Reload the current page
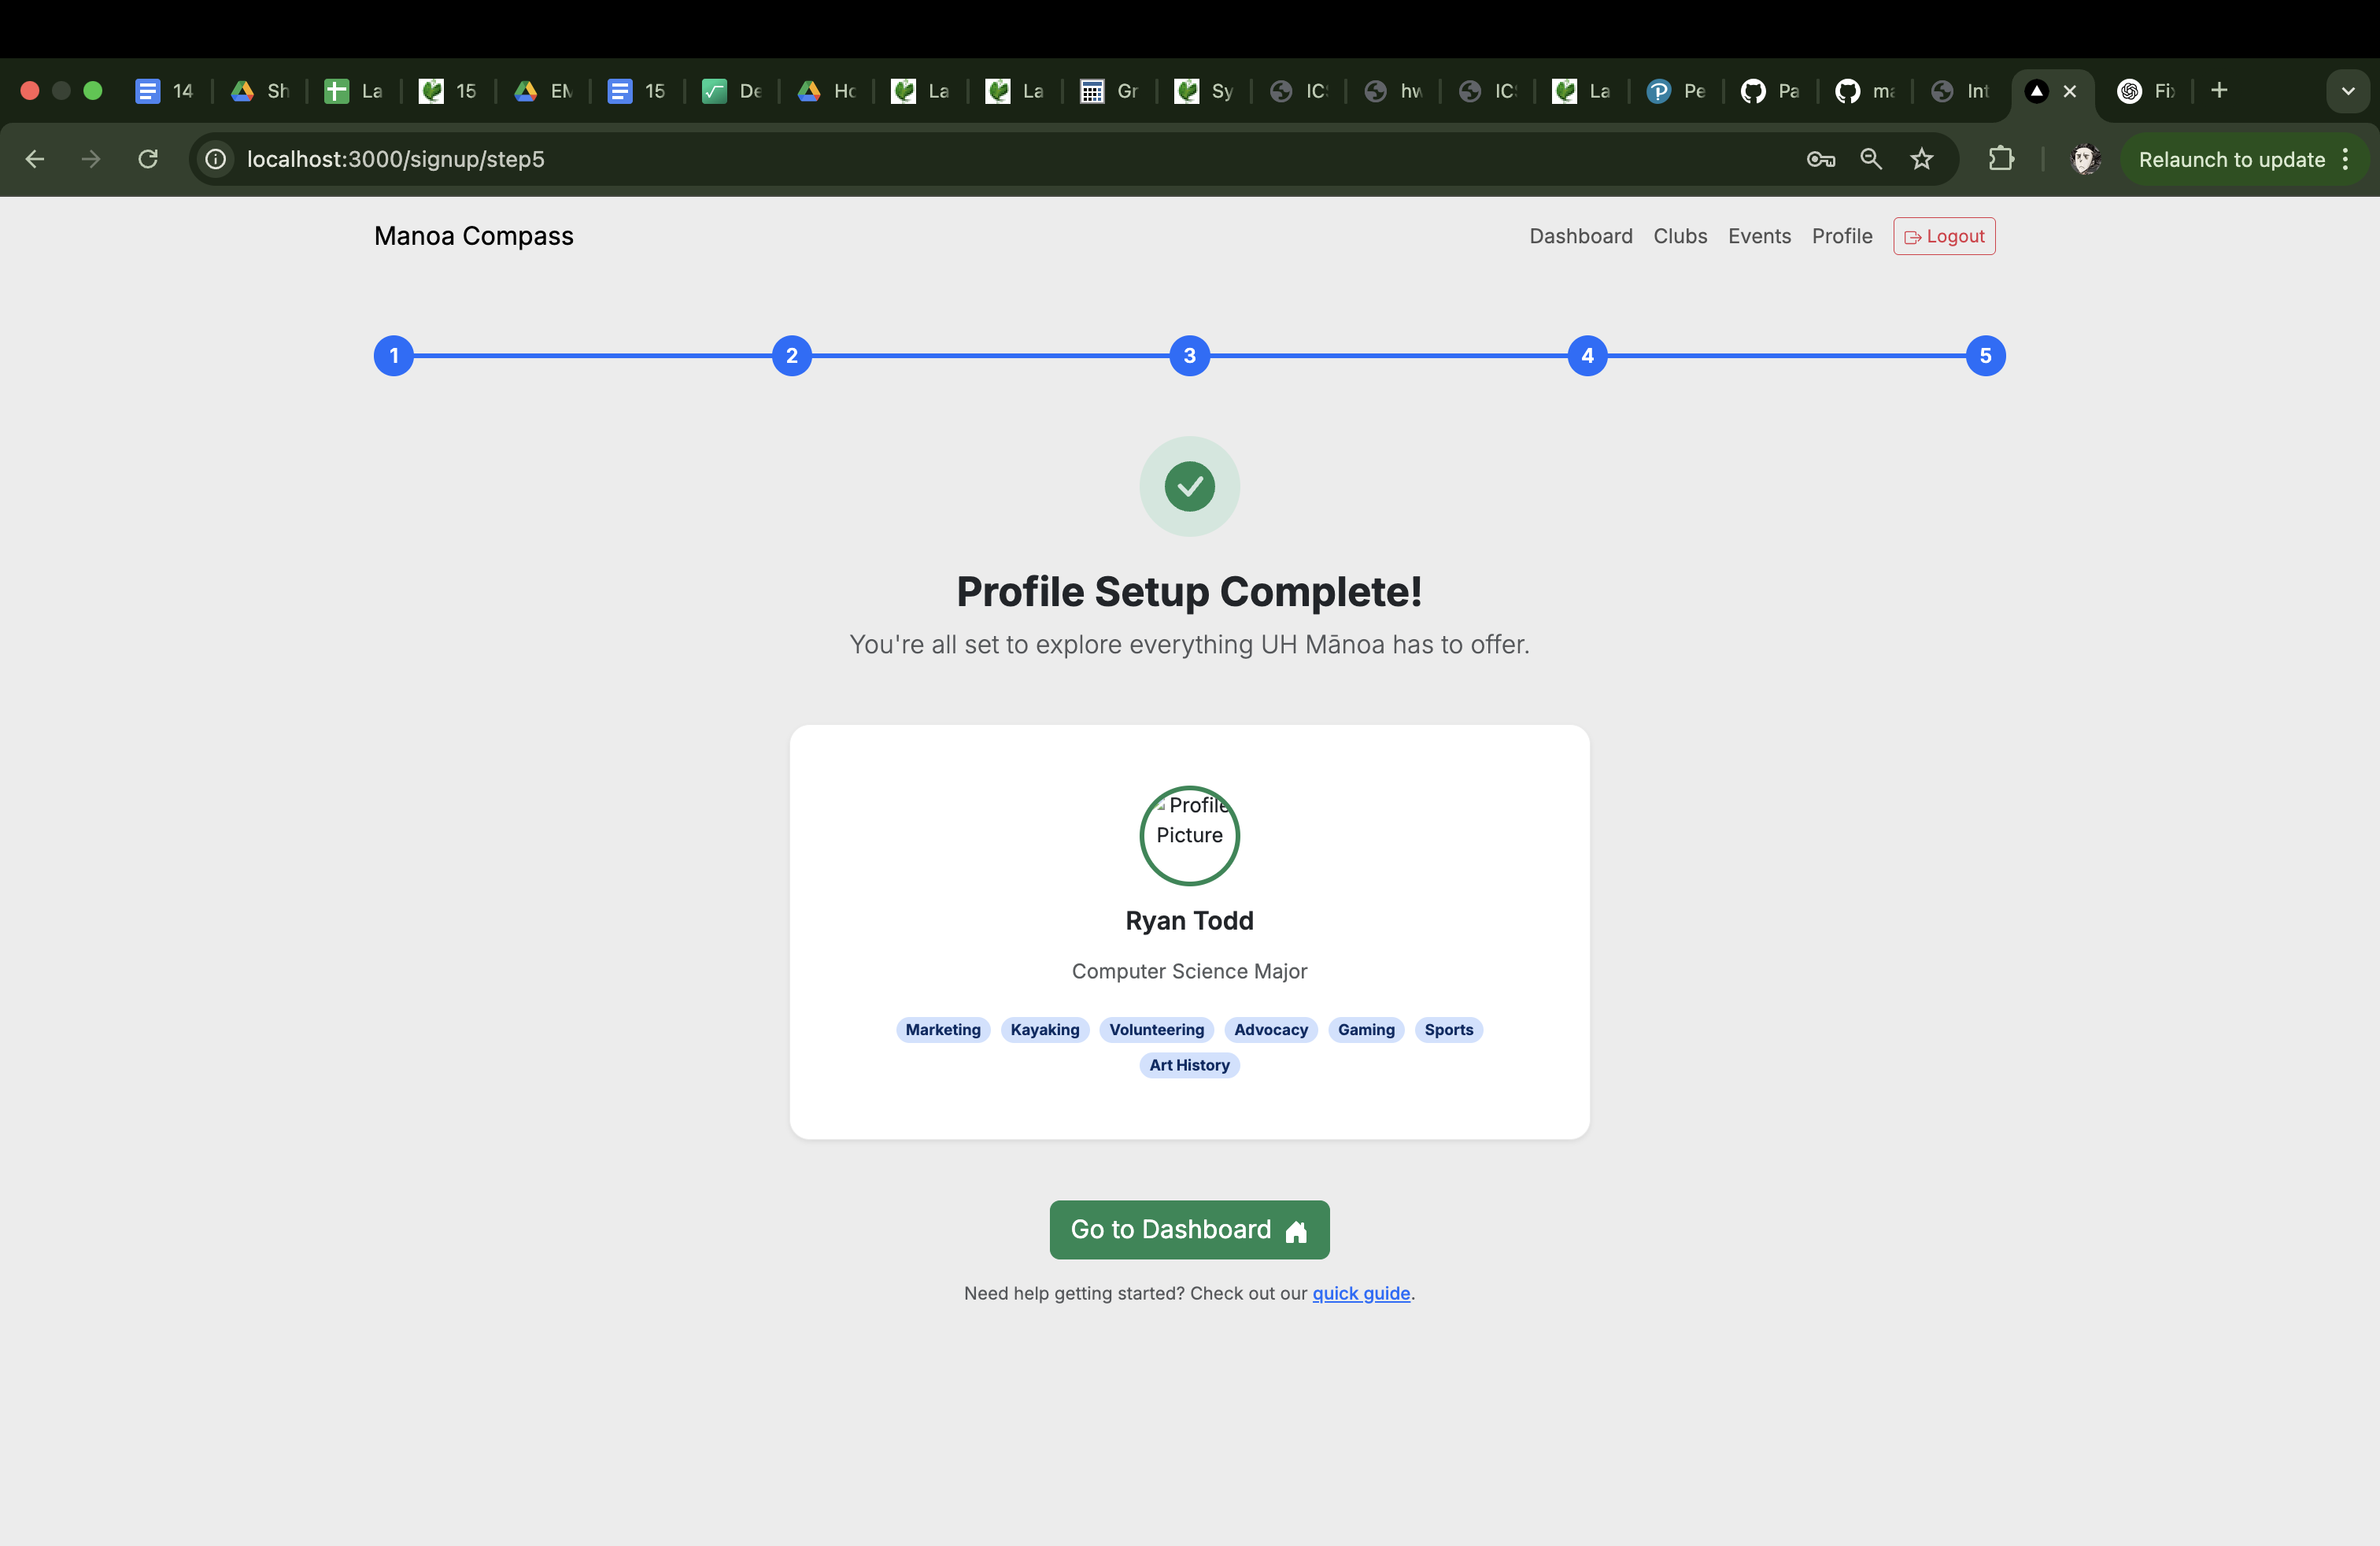Screen dimensions: 2380x1546 [x=148, y=159]
